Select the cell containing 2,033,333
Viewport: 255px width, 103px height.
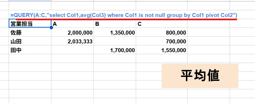click(72, 42)
